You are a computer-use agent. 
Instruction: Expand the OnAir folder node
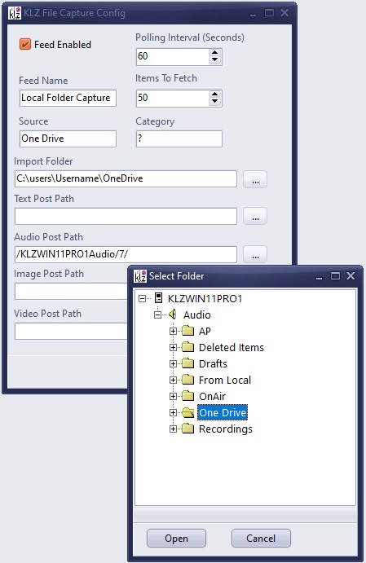click(173, 396)
